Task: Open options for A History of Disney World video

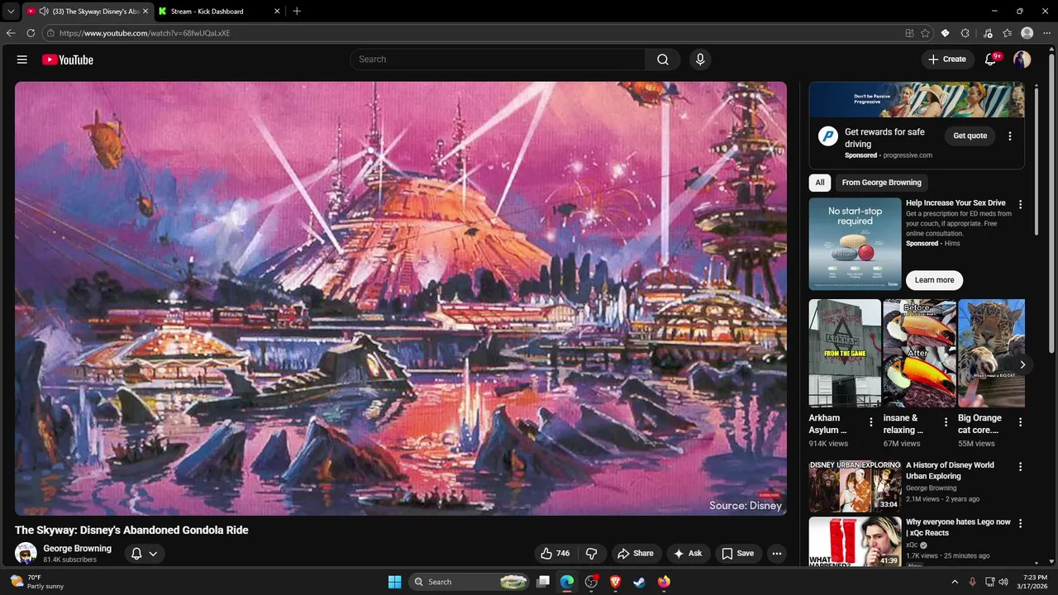Action: point(1020,467)
